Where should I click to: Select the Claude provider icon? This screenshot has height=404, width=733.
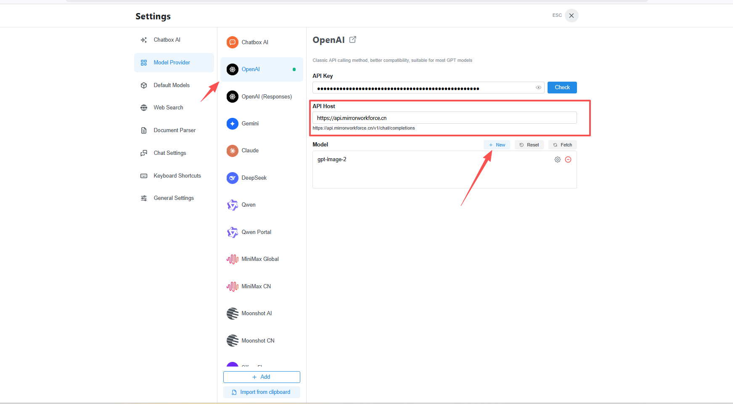(233, 151)
